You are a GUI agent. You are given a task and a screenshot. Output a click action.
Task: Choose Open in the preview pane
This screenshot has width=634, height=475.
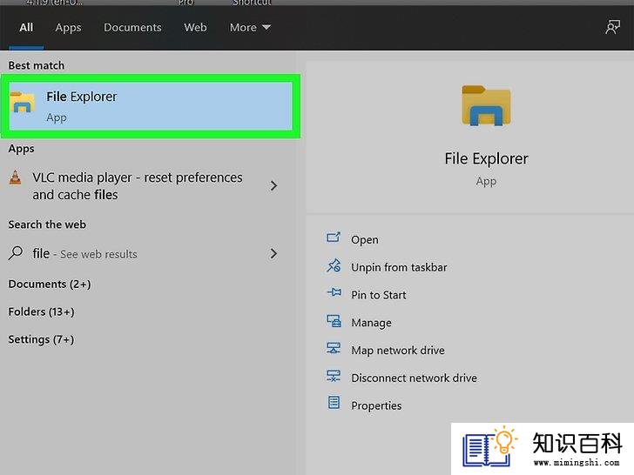(x=365, y=239)
